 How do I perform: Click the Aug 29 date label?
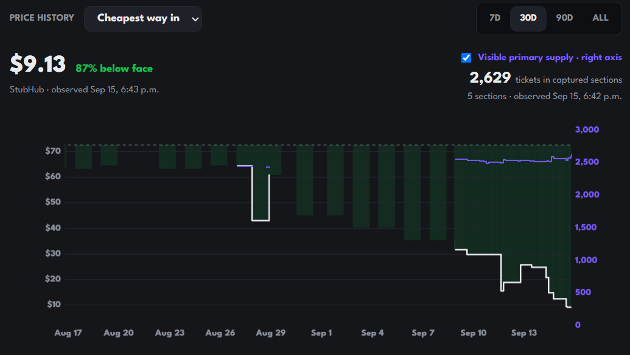click(x=271, y=333)
